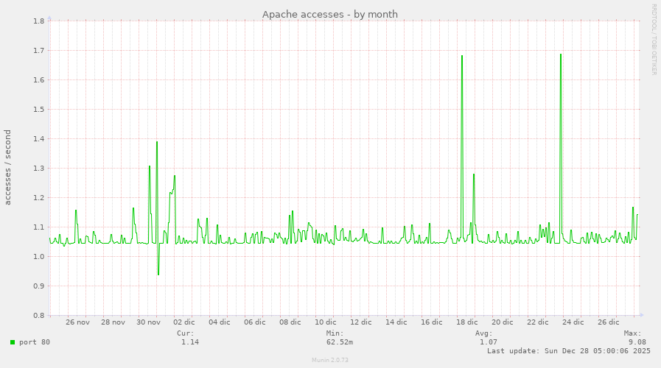661x368 pixels.
Task: Click the 1.5 y-axis value
Action: [39, 110]
